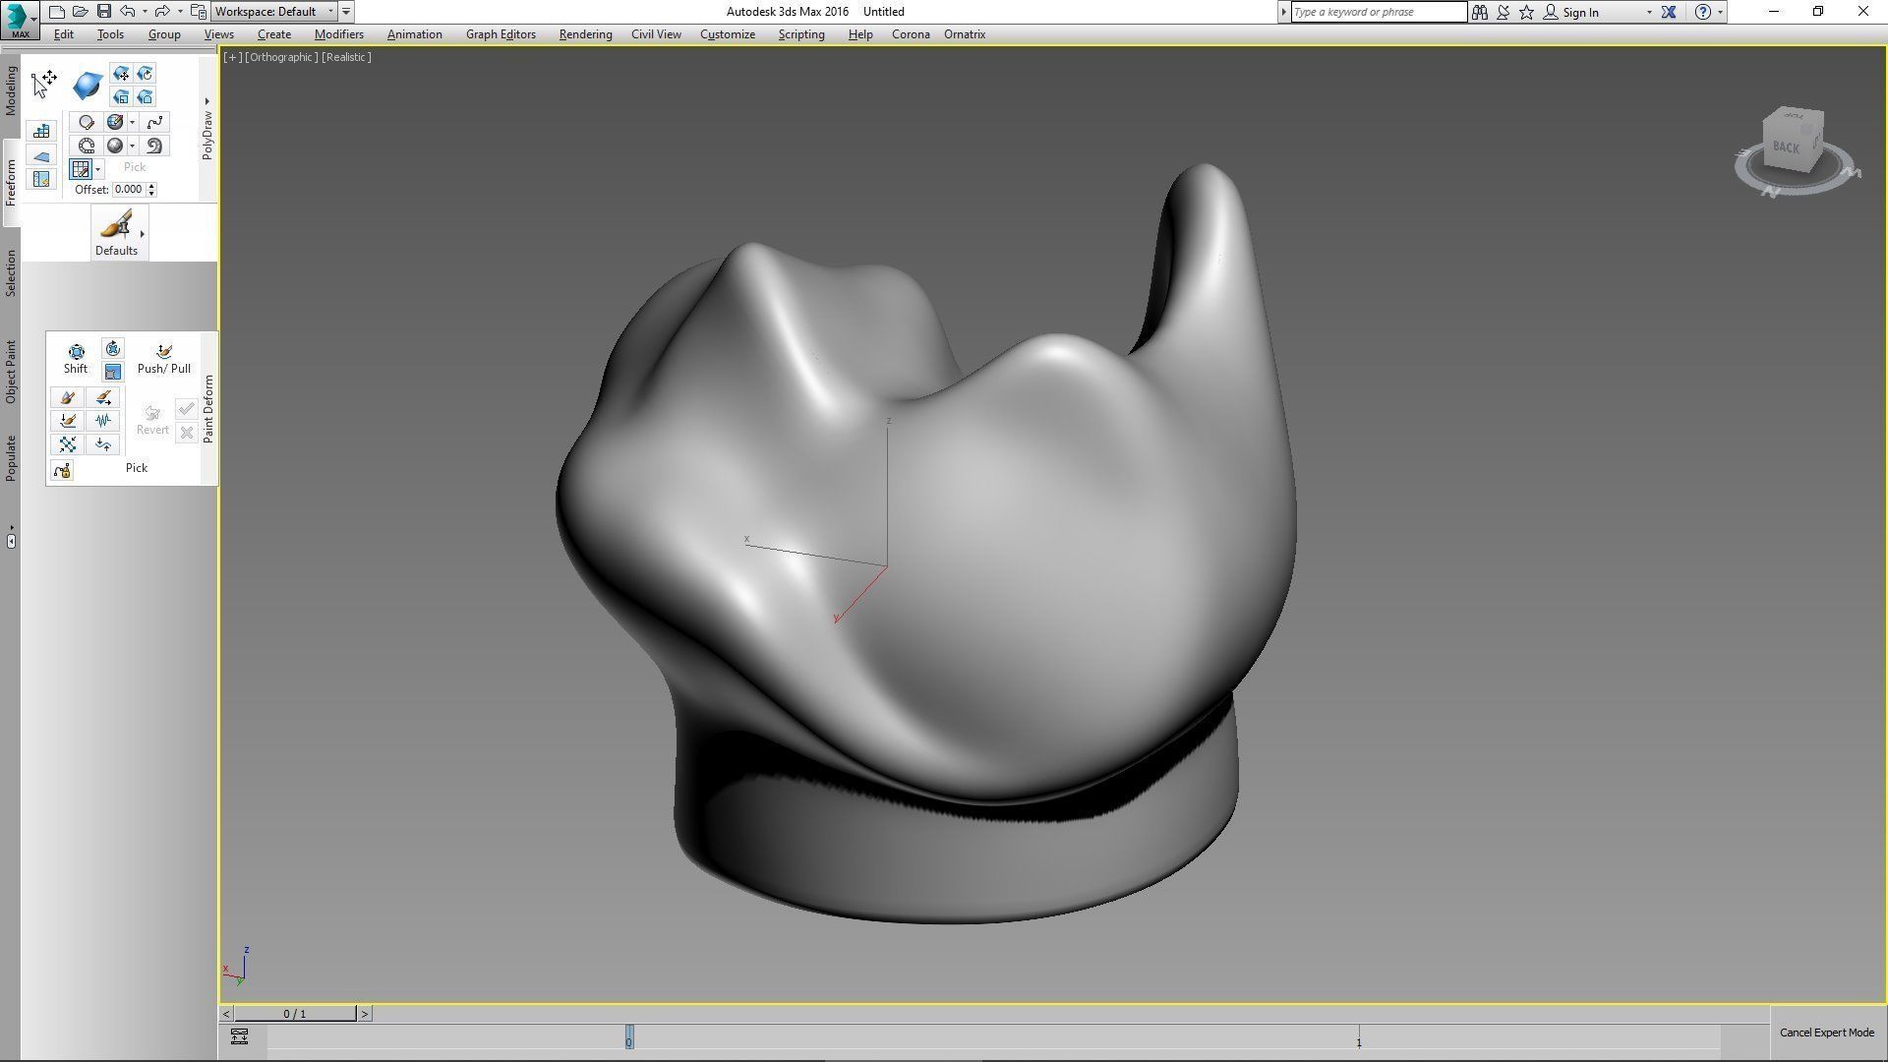Switch to the Populate ribbon tab
Image resolution: width=1888 pixels, height=1062 pixels.
pyautogui.click(x=11, y=458)
